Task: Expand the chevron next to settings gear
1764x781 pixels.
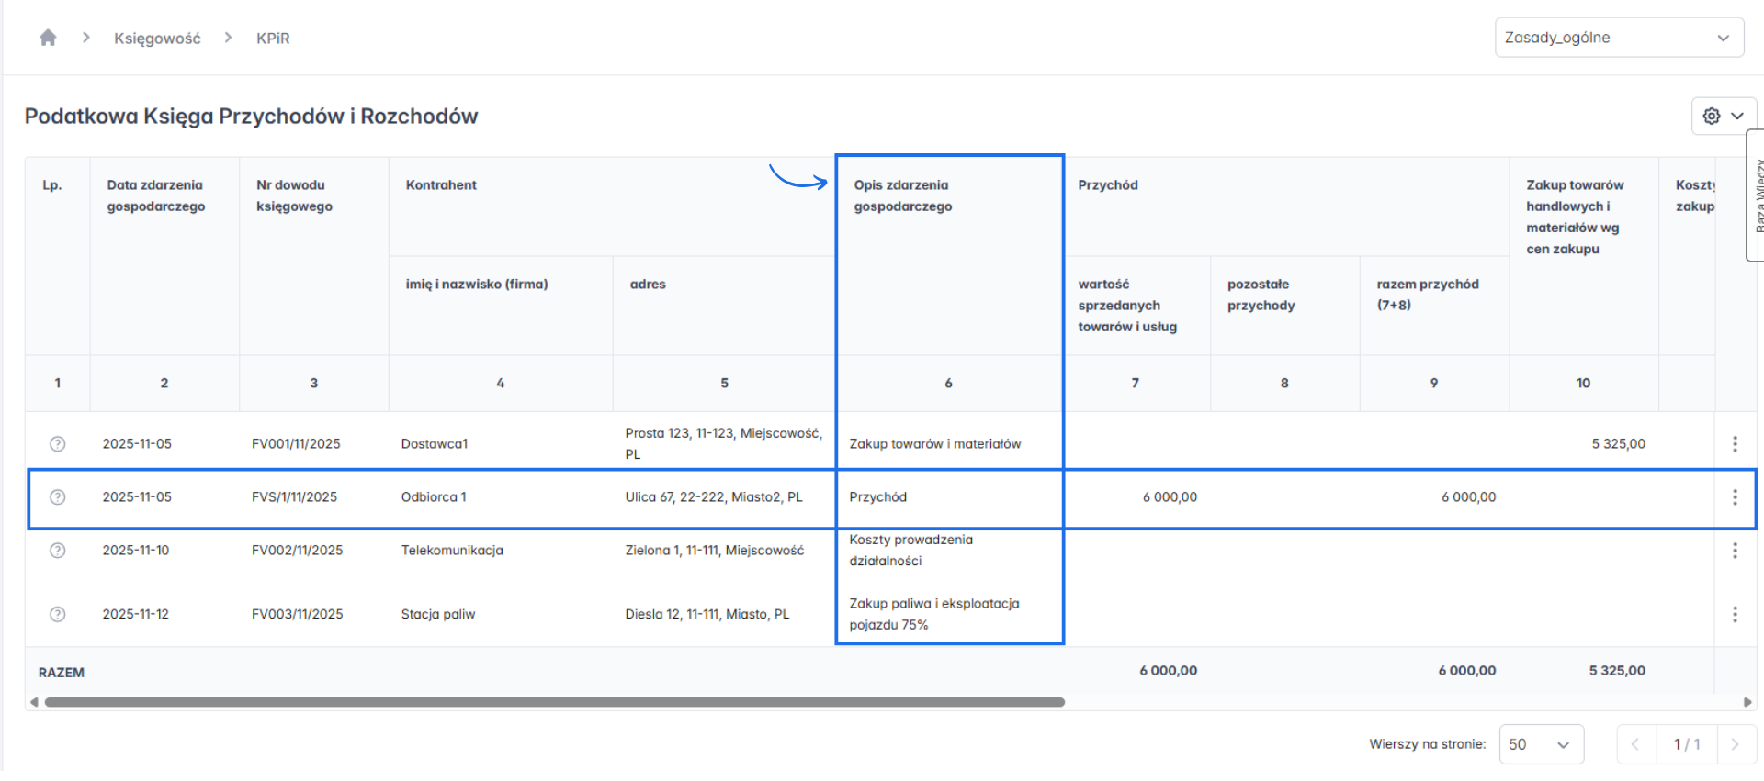Action: click(x=1737, y=117)
